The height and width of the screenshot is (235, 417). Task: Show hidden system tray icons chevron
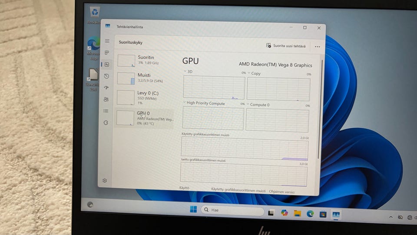tap(391, 217)
